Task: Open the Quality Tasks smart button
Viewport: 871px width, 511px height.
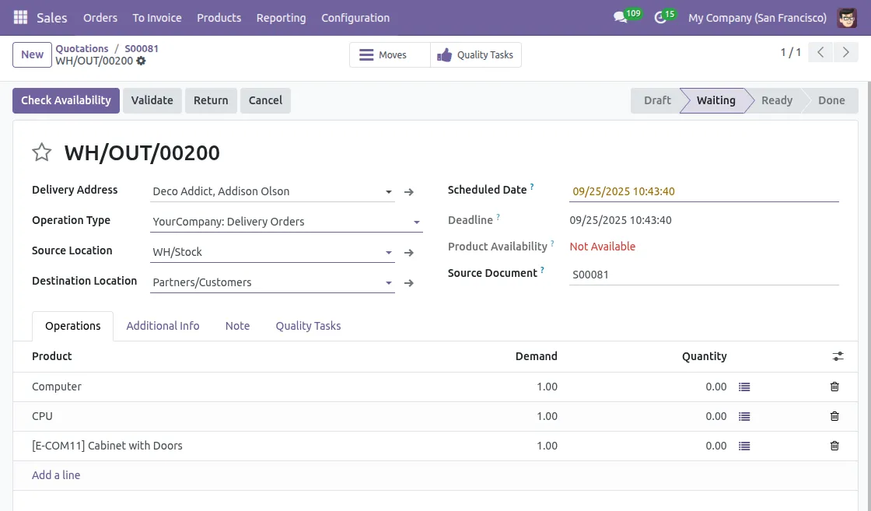Action: coord(476,55)
